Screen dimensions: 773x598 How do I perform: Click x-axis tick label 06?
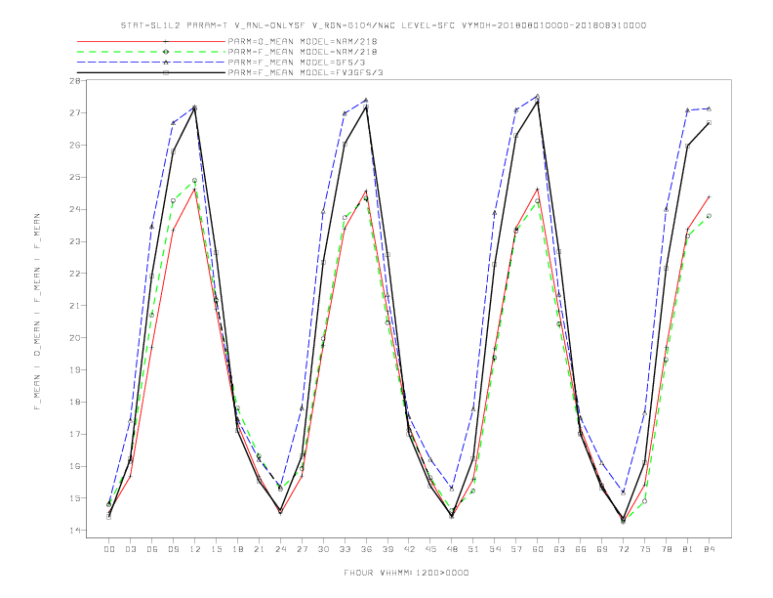152,549
